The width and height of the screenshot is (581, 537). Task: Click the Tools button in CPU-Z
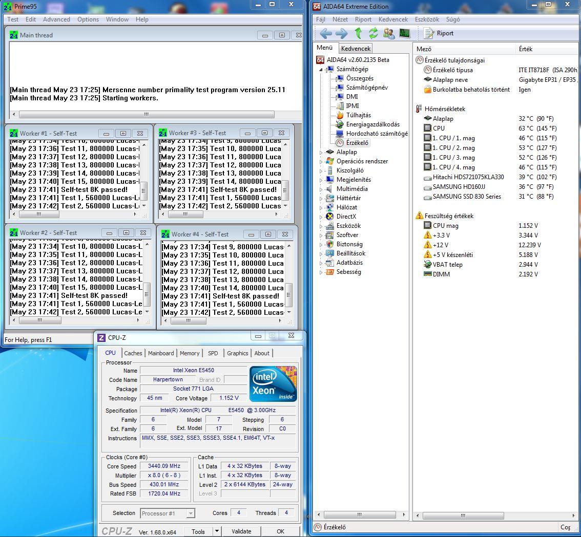[198, 531]
